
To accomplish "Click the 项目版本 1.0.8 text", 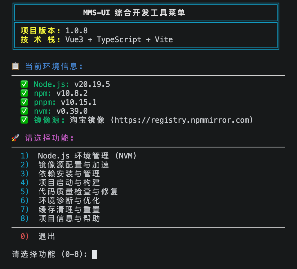I will [54, 30].
